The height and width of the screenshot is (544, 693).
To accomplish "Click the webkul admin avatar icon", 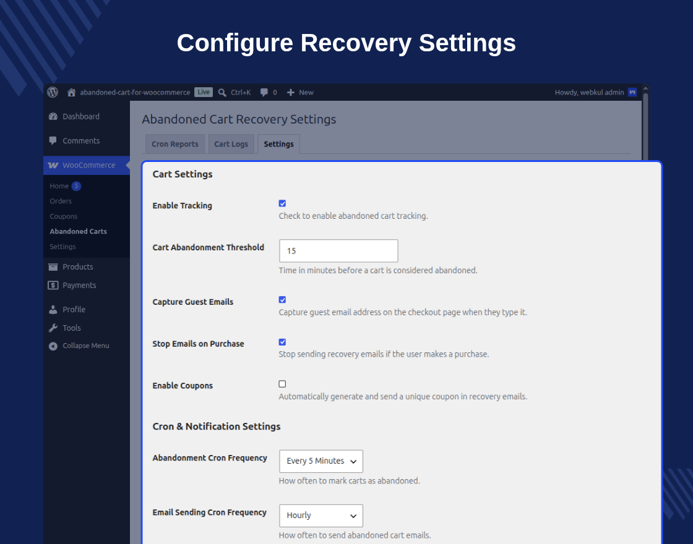I will 632,92.
